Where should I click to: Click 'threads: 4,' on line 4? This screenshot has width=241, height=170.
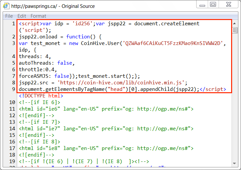35,56
